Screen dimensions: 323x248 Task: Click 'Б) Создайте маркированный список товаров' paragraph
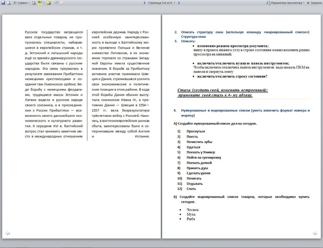coord(241,199)
